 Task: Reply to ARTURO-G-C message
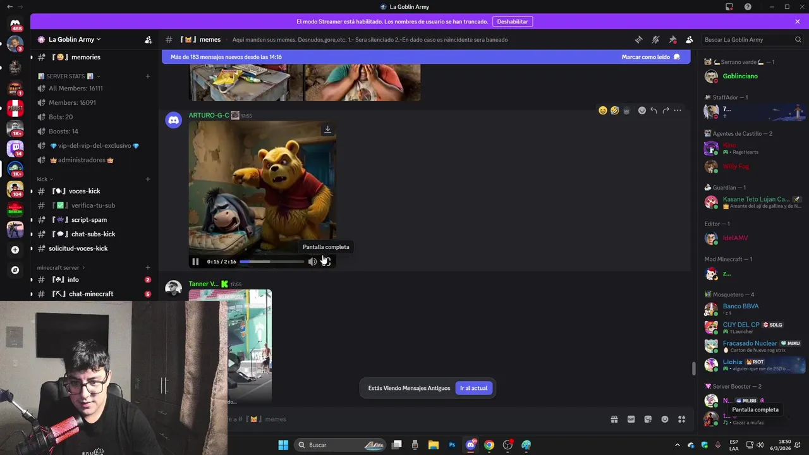[654, 111]
